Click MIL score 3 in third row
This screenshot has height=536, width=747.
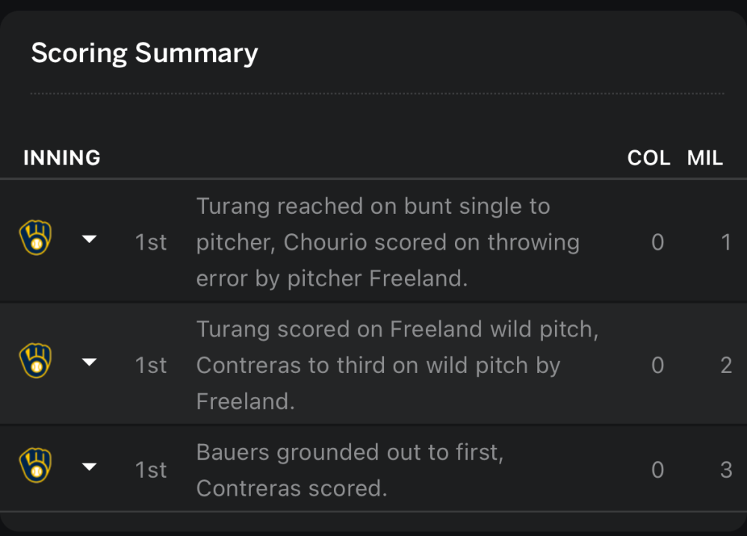(x=726, y=470)
